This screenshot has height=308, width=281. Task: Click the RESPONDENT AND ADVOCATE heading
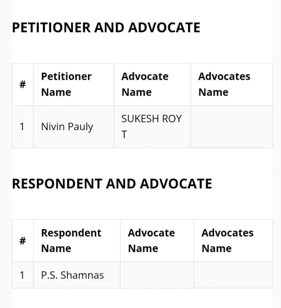[112, 184]
